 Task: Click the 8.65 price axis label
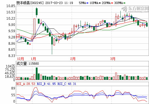coord(12,50)
